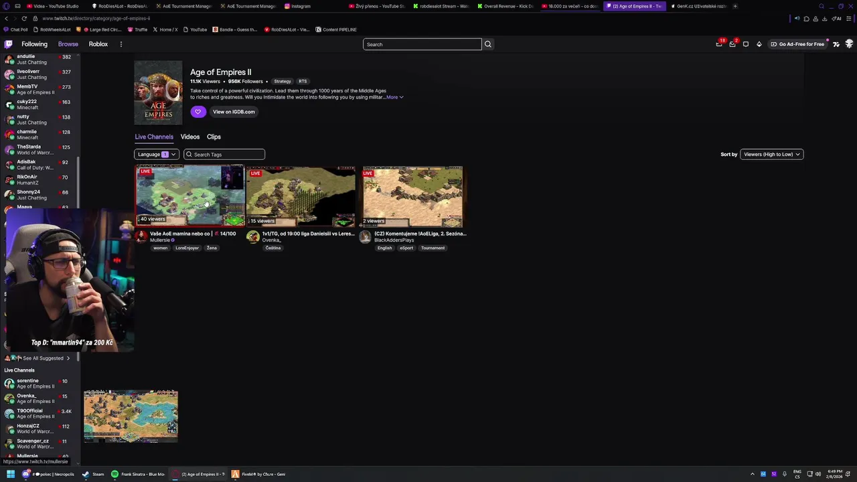Open Mullersie stream thumbnail with 40 viewers
857x482 pixels.
click(190, 196)
